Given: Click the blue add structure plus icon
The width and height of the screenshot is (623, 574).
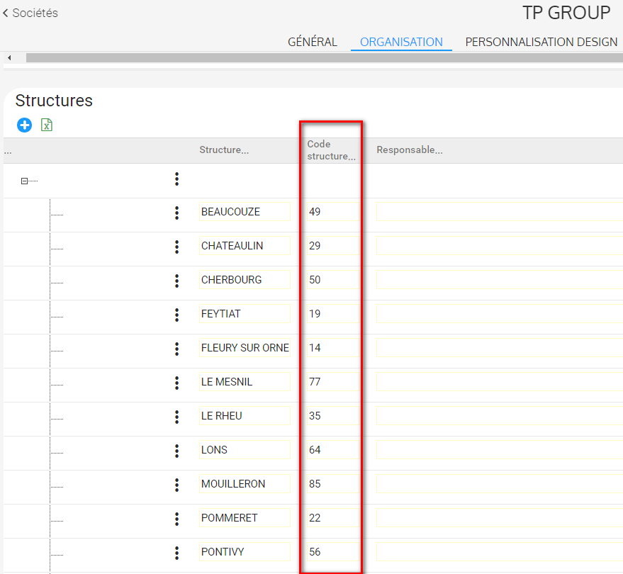Looking at the screenshot, I should click(x=25, y=125).
